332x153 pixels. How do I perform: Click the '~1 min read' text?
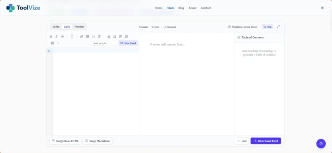(x=170, y=27)
